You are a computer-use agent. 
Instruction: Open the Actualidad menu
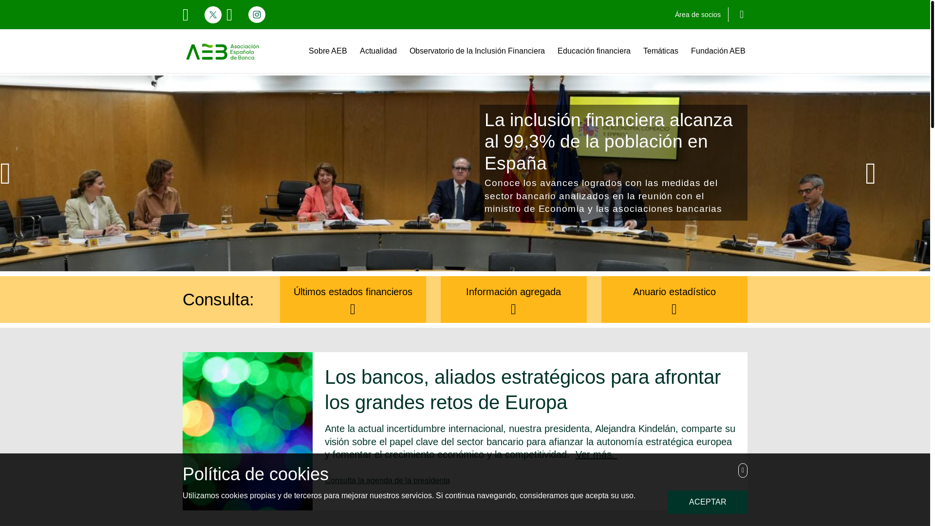[378, 51]
